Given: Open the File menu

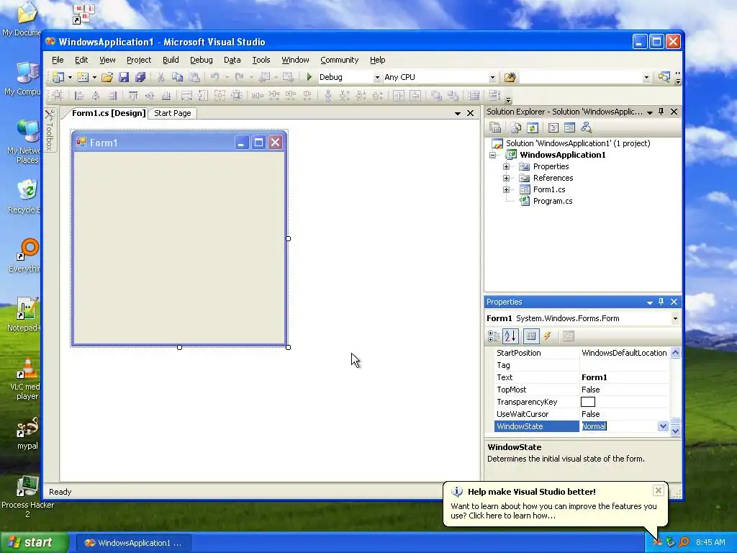Looking at the screenshot, I should [x=58, y=60].
